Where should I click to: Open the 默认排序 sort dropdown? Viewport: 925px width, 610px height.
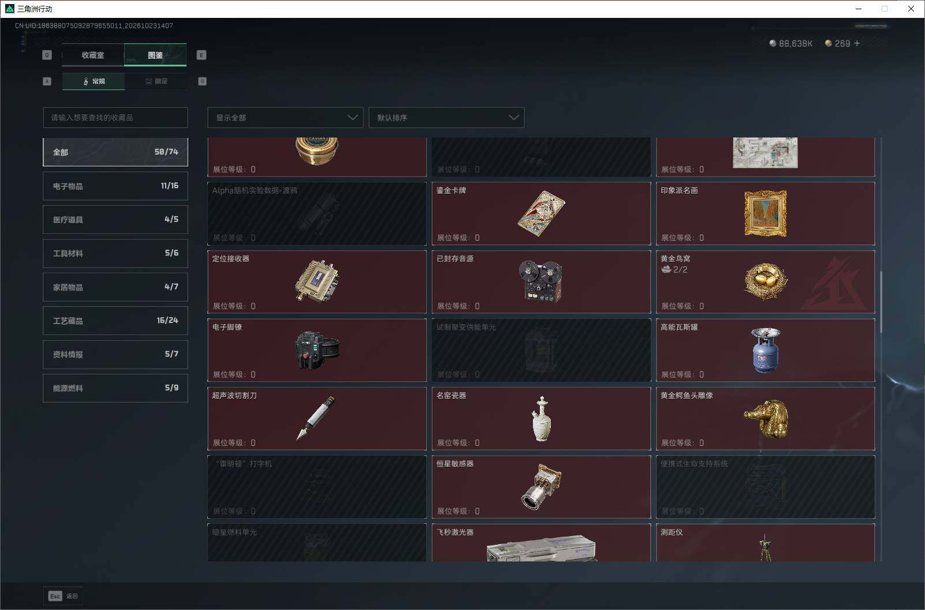coord(446,117)
